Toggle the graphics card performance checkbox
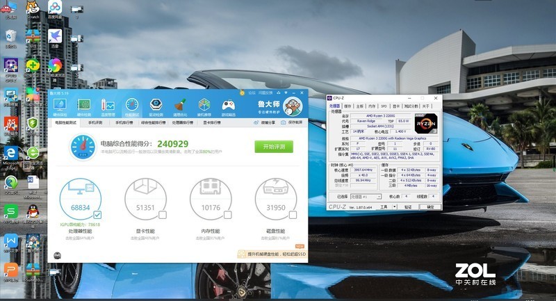This screenshot has width=556, height=301. [x=163, y=215]
